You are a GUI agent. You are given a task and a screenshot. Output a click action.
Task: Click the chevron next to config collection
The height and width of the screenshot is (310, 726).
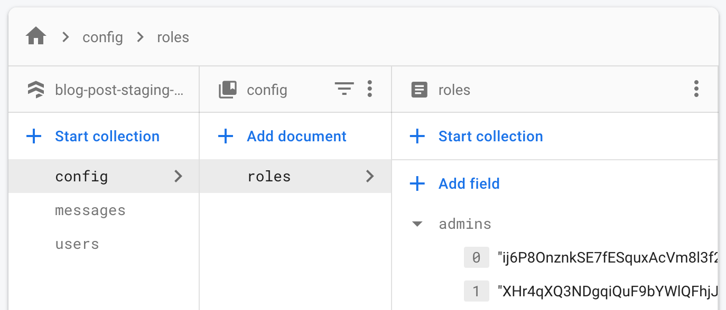click(179, 176)
